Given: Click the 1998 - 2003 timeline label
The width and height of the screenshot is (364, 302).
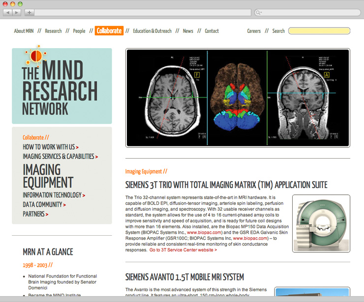Looking at the screenshot, I should pyautogui.click(x=37, y=265).
